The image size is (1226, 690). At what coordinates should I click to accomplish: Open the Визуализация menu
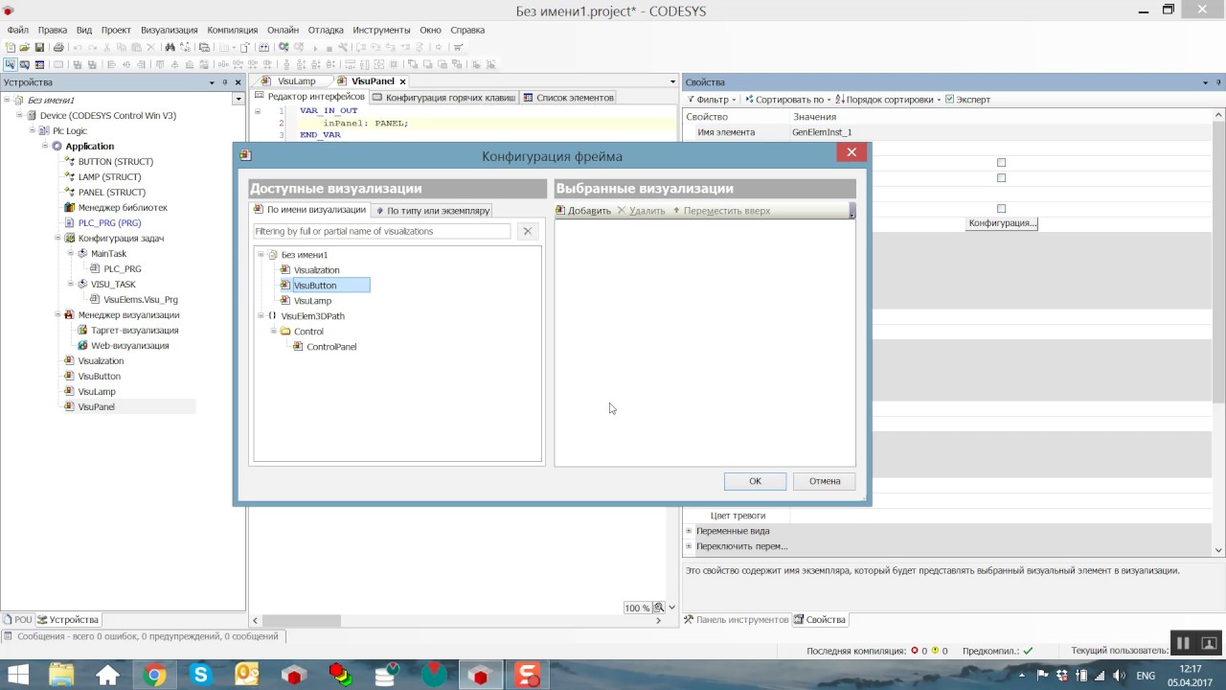[170, 30]
